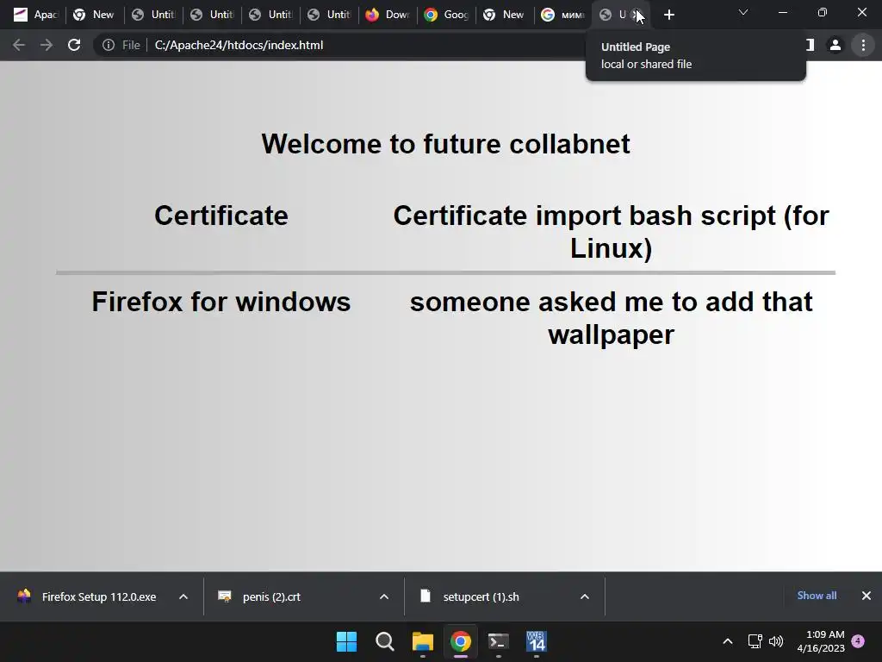Switch to the Download Firefox tab
This screenshot has width=882, height=662.
(x=388, y=15)
